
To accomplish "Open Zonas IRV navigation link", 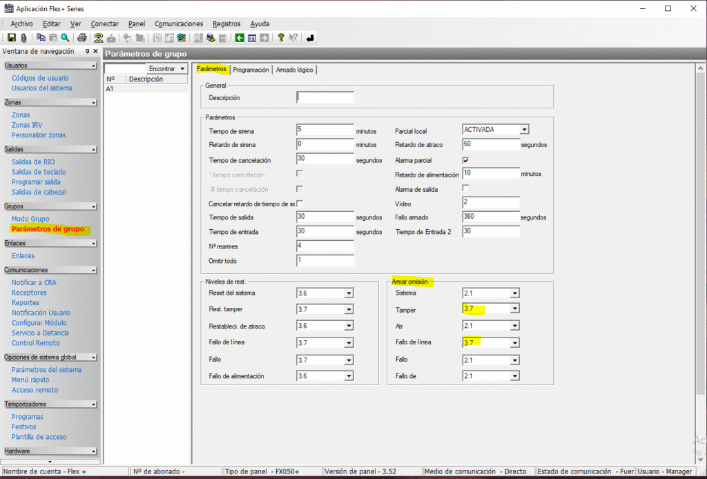I will [x=27, y=125].
